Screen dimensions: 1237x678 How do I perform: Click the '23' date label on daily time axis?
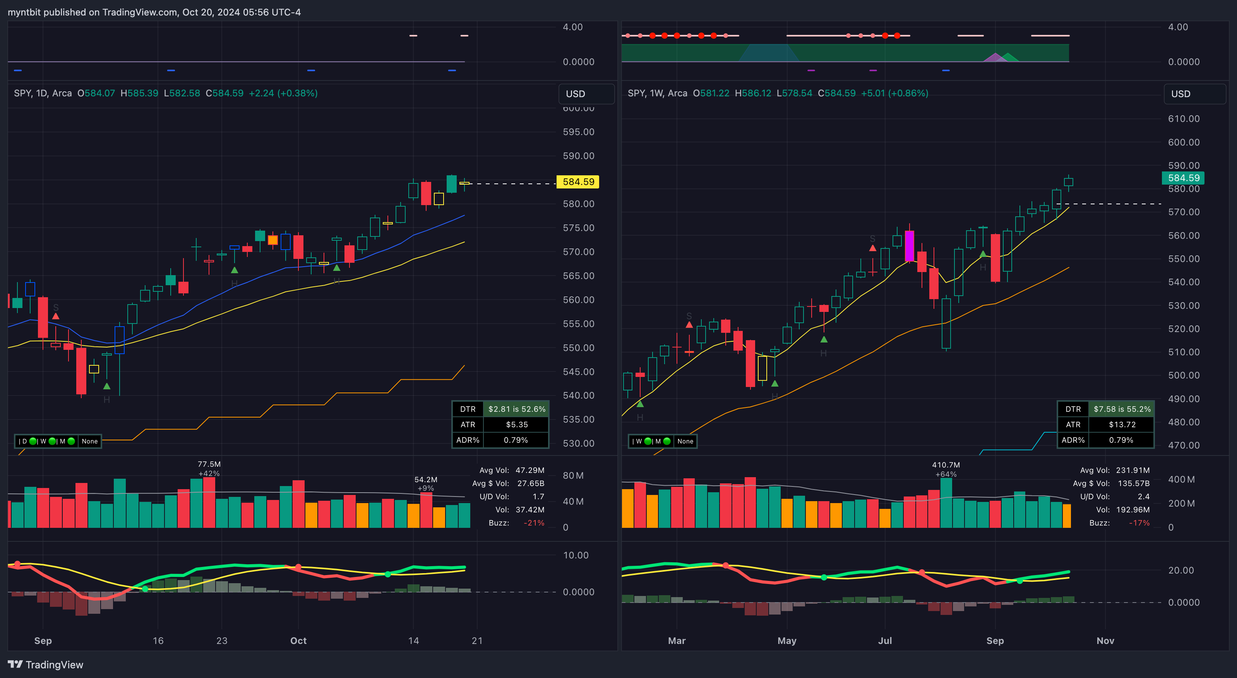tap(222, 640)
